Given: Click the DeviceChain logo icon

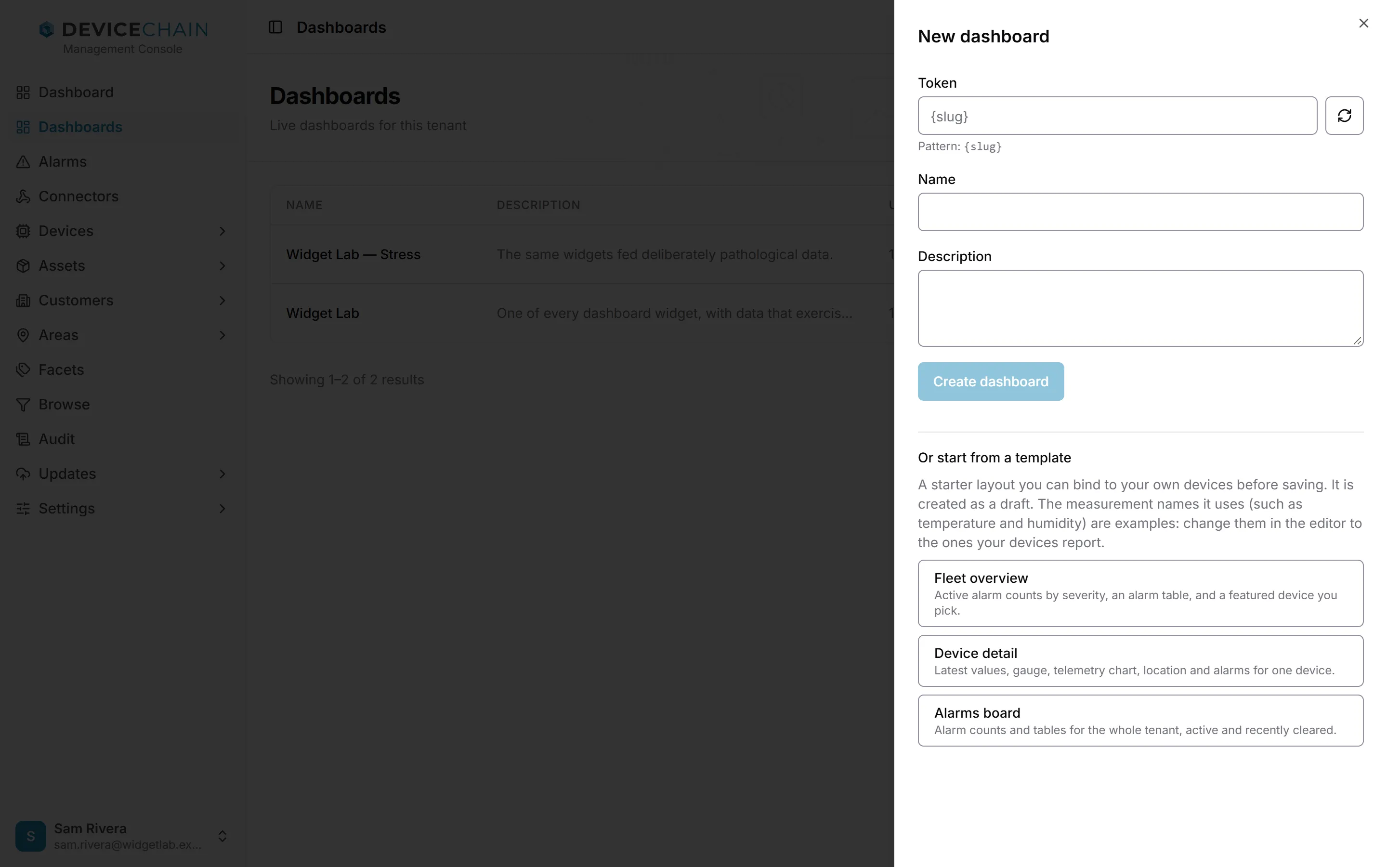Looking at the screenshot, I should click(46, 29).
